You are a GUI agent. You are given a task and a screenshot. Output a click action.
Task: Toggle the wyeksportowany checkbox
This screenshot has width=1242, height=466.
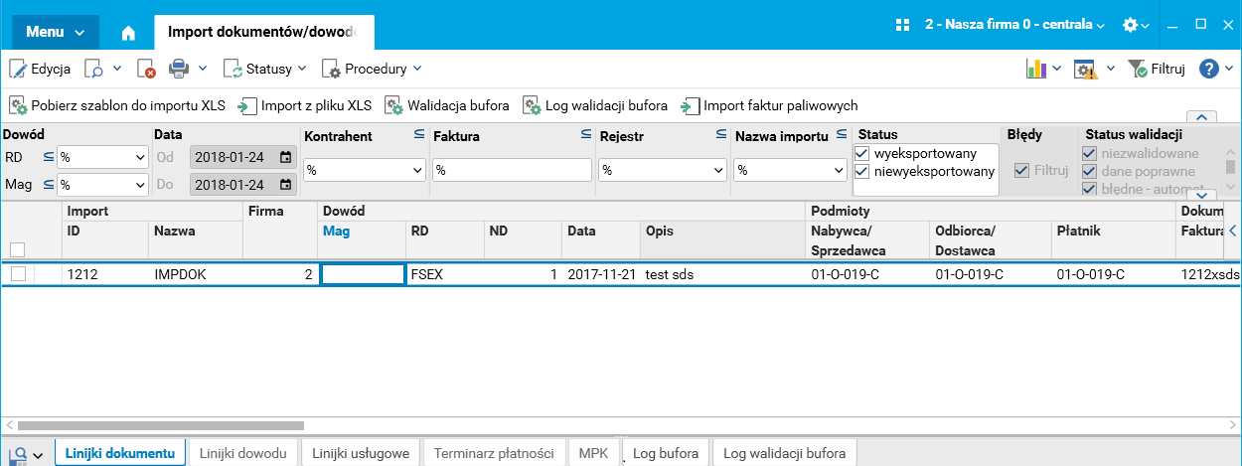click(862, 153)
